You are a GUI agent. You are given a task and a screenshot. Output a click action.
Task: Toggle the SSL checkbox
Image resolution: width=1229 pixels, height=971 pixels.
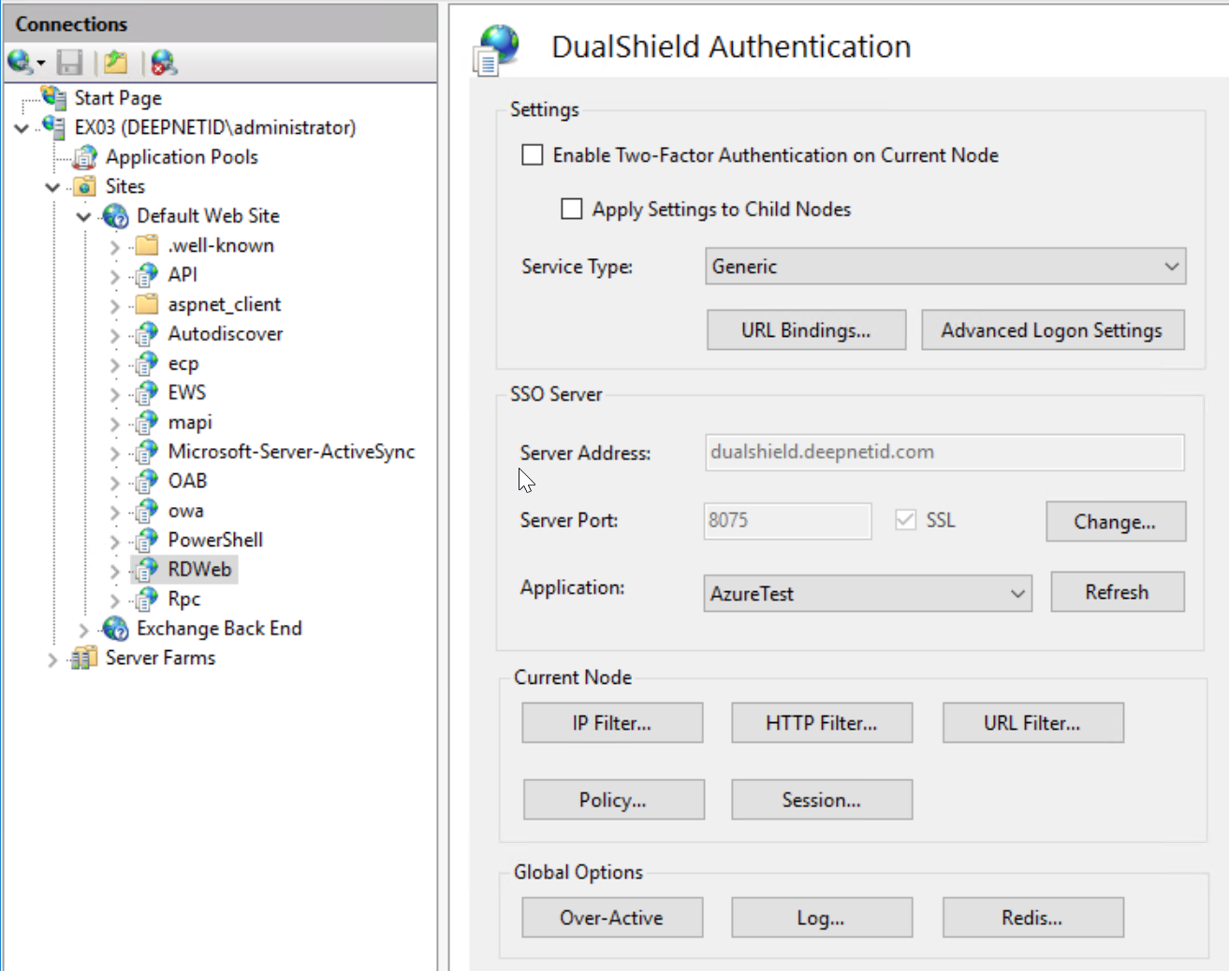[905, 520]
